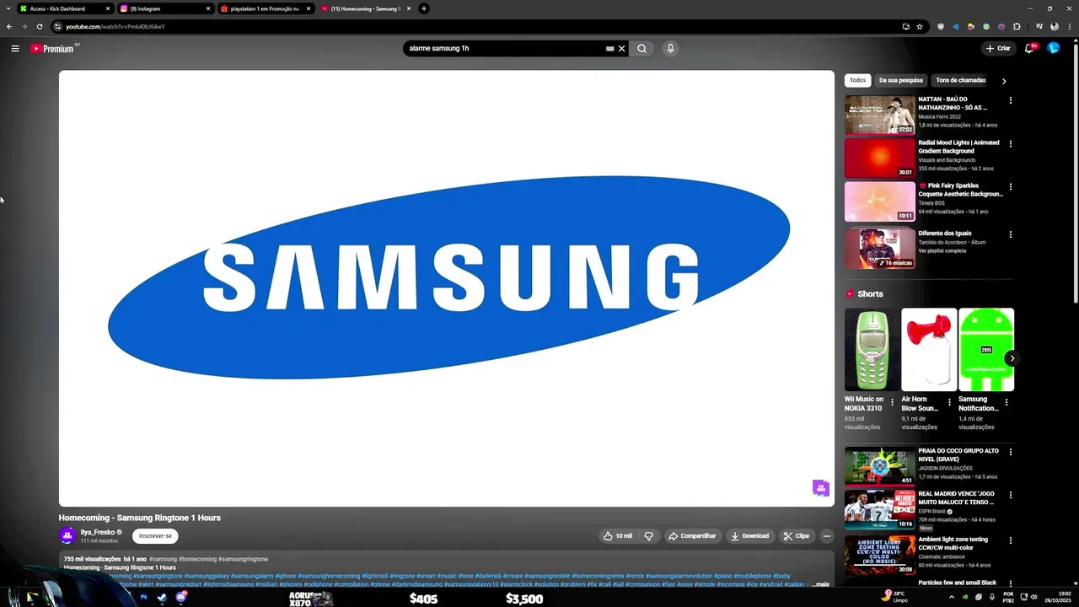Open more actions under the video
The width and height of the screenshot is (1079, 607).
[827, 535]
